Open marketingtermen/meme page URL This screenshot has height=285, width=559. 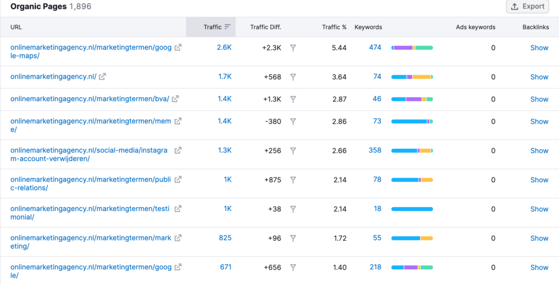[91, 125]
